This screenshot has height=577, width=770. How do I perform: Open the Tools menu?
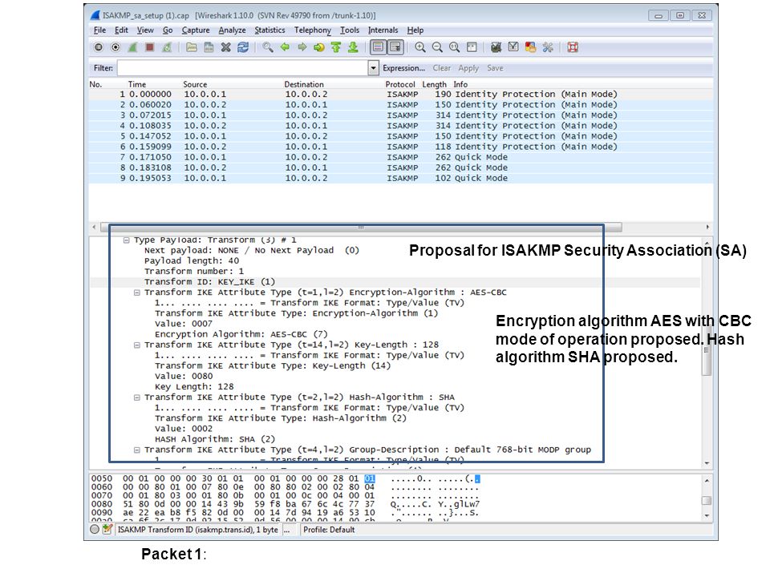[350, 30]
